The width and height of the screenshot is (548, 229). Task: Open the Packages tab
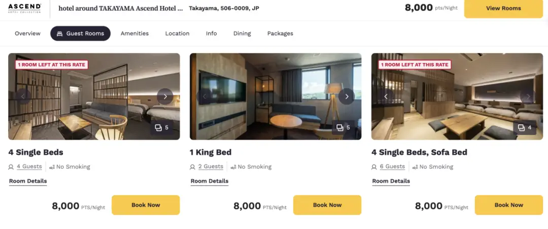(x=280, y=34)
